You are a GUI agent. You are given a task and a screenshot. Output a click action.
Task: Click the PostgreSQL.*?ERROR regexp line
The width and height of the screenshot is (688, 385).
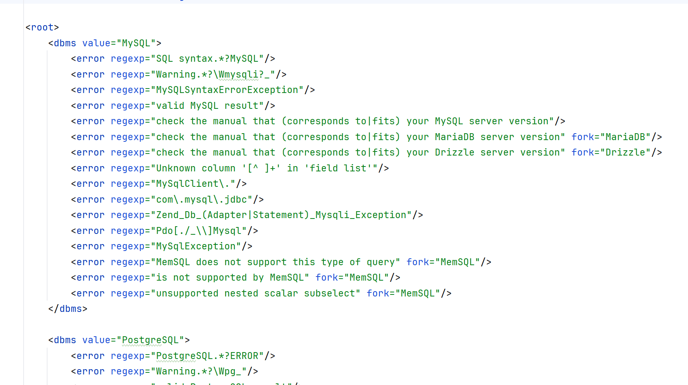pos(173,356)
